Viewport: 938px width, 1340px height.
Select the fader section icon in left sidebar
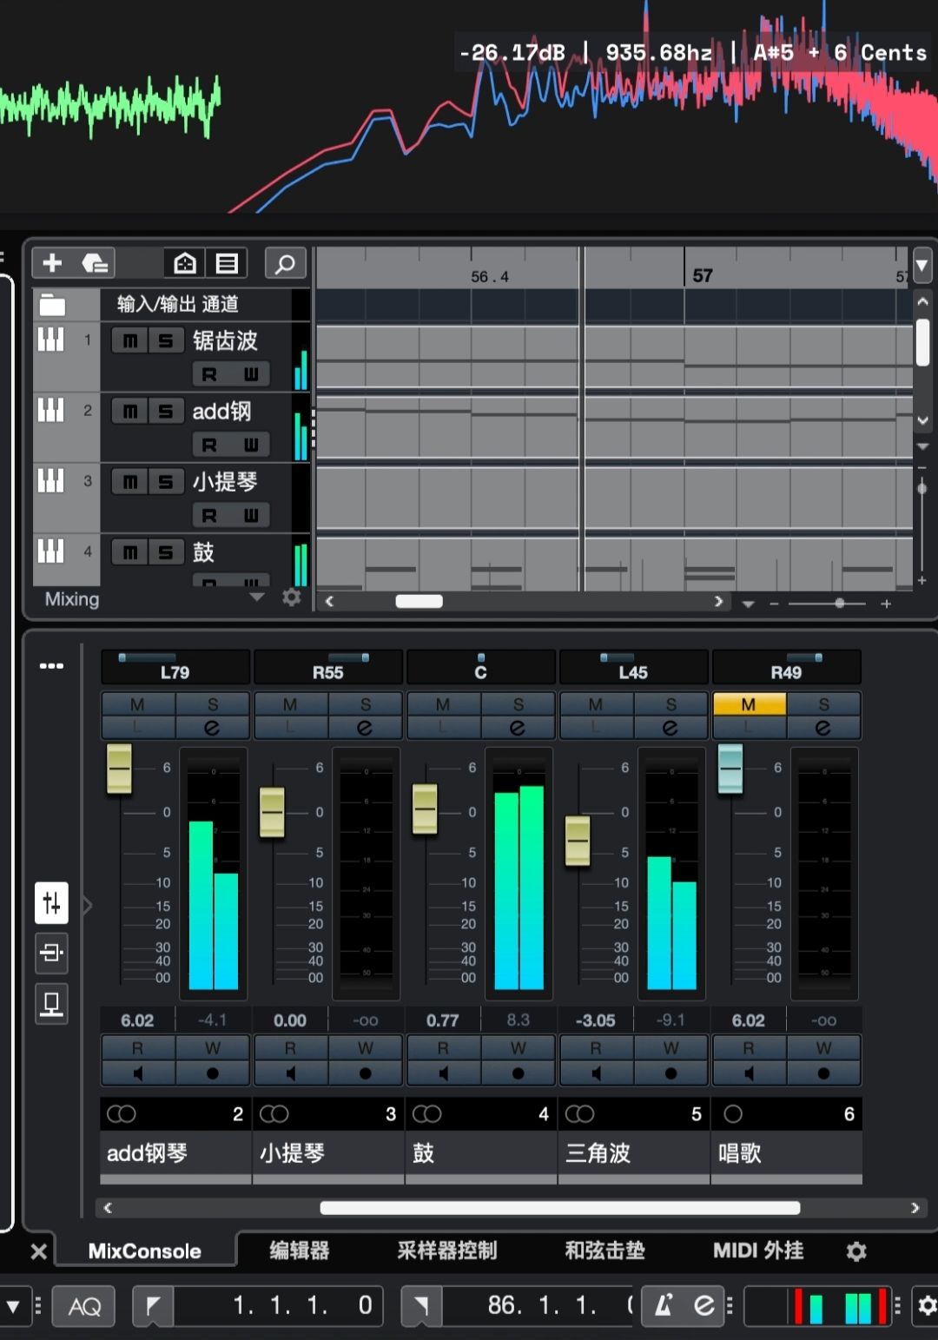51,903
